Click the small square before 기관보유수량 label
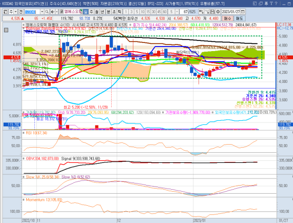This screenshot has width=293, height=223. [x=163, y=112]
